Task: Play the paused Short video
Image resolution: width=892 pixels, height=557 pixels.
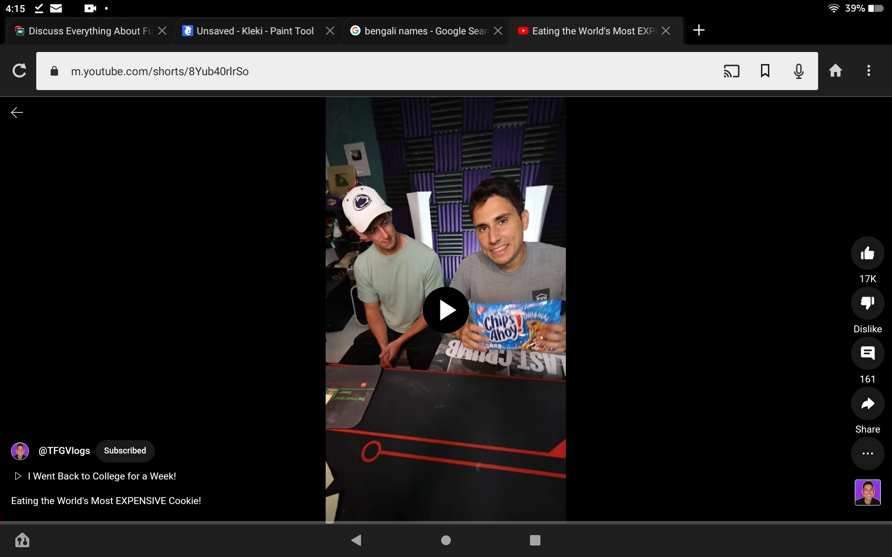Action: tap(446, 310)
